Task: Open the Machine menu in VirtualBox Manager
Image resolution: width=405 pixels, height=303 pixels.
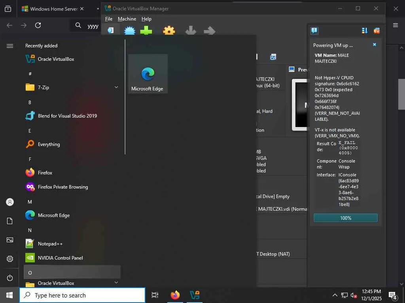Action: [127, 19]
